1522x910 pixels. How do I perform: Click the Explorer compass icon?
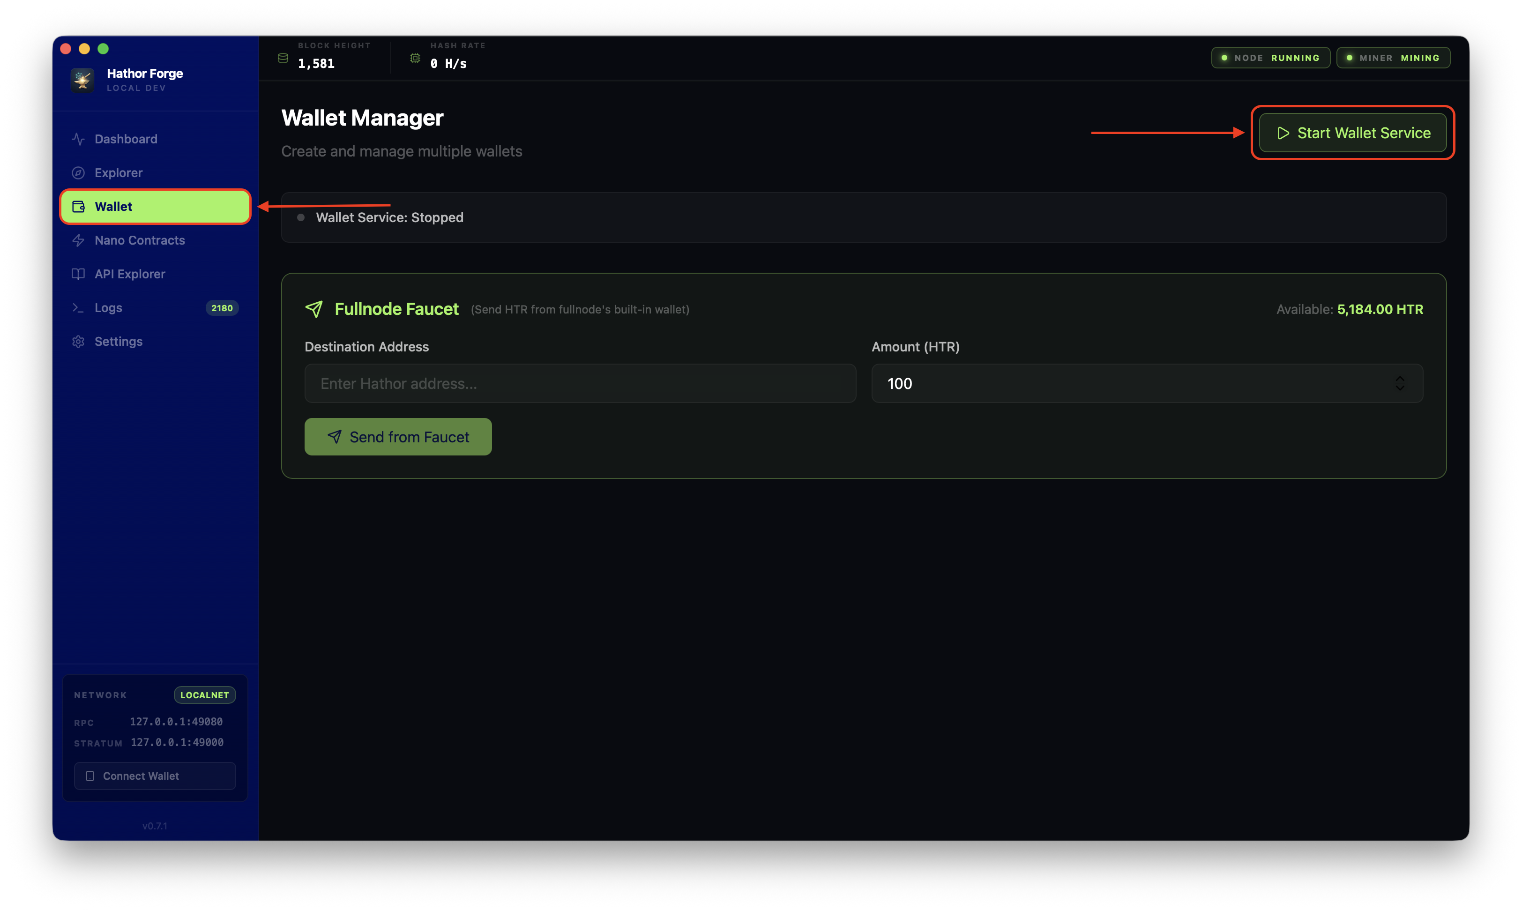(78, 173)
